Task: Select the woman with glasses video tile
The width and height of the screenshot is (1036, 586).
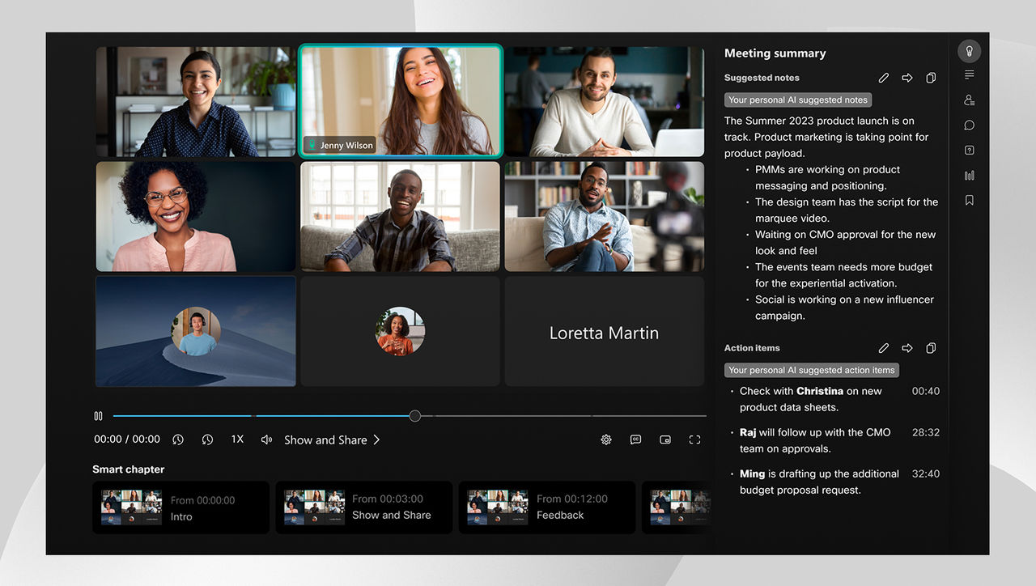Action: coord(196,216)
